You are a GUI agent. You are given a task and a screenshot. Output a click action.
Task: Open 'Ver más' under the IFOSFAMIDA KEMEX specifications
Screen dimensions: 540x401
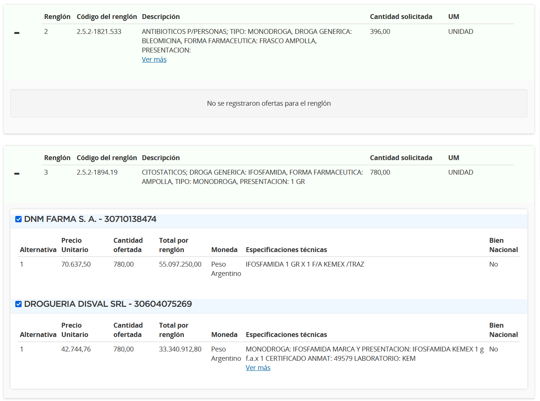coord(258,368)
